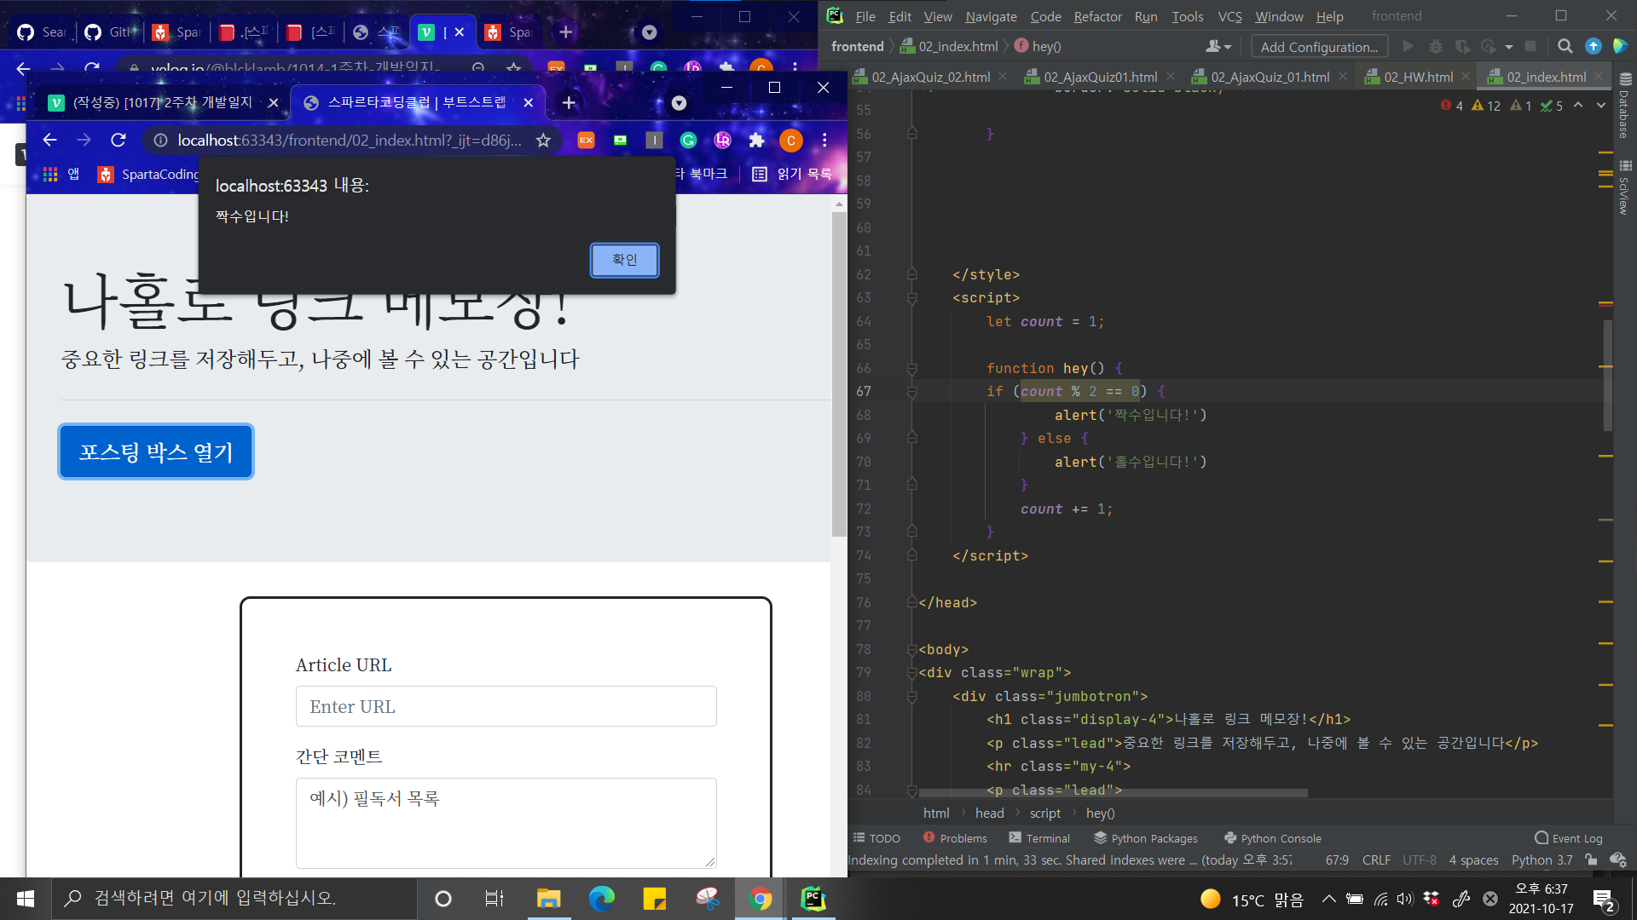Collapse the hey() function fold marker
Screen dimensions: 1637x920
912,369
